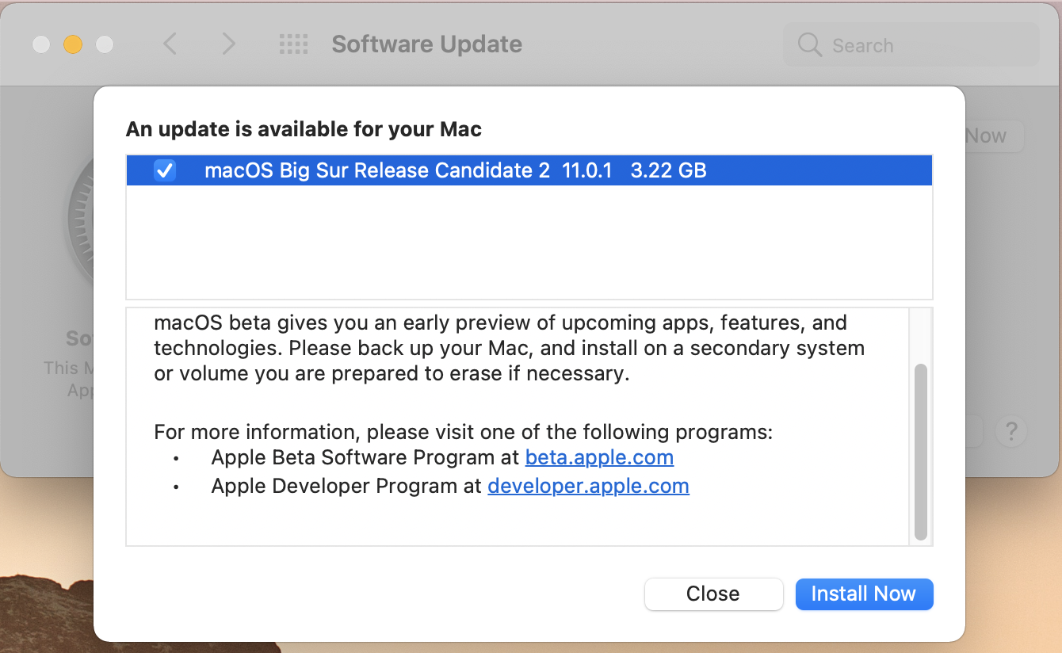The height and width of the screenshot is (653, 1062).
Task: Click the Install Now button
Action: (864, 594)
